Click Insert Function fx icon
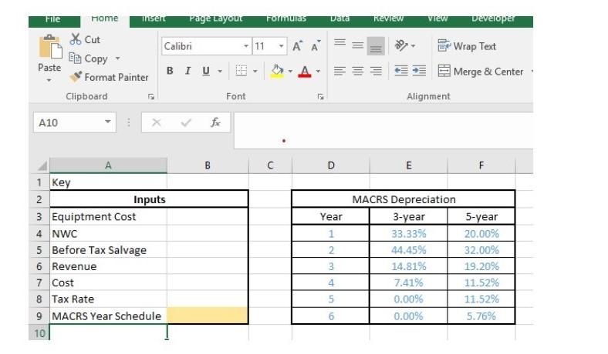Screen dimensions: 608x354 [215, 122]
